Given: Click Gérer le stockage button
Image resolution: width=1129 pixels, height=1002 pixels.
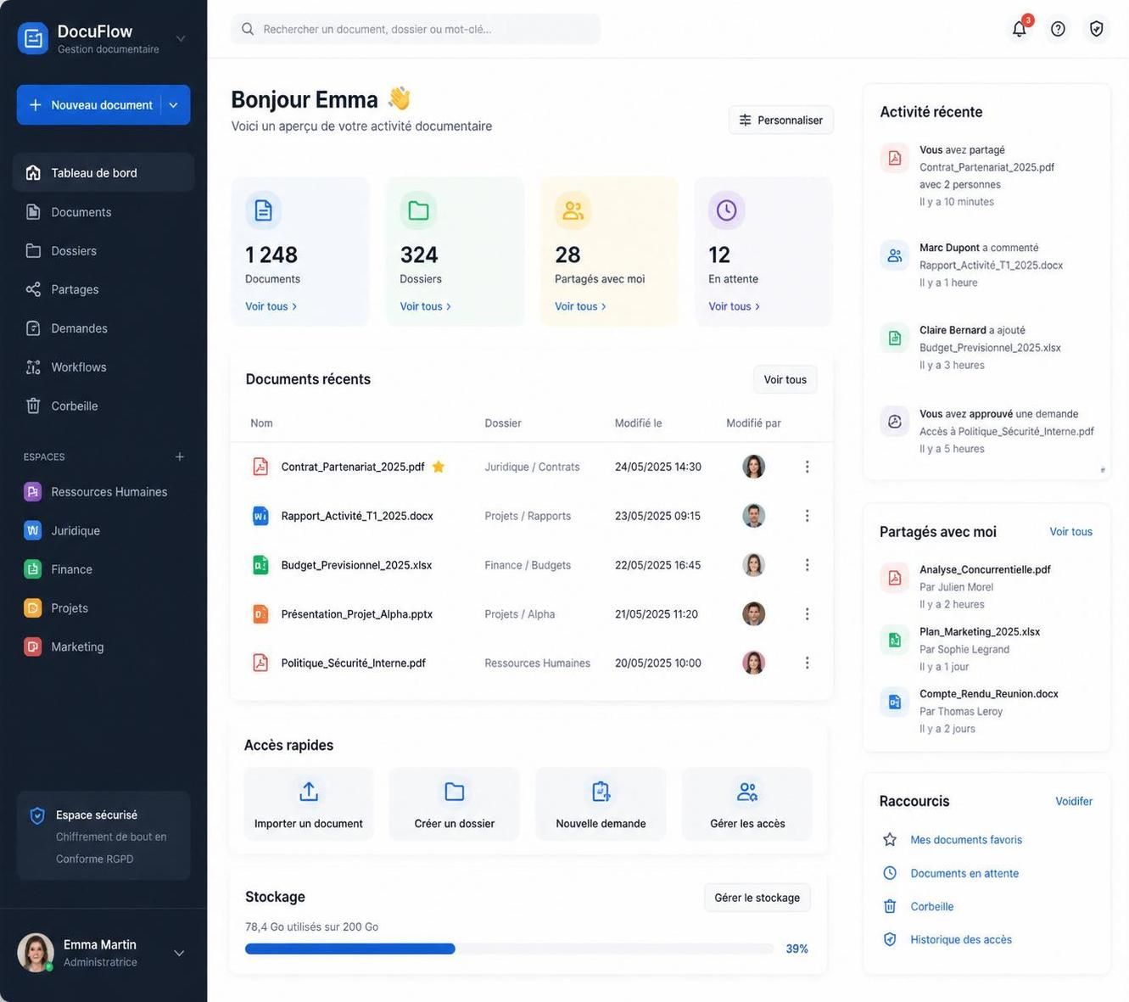Looking at the screenshot, I should pyautogui.click(x=757, y=898).
